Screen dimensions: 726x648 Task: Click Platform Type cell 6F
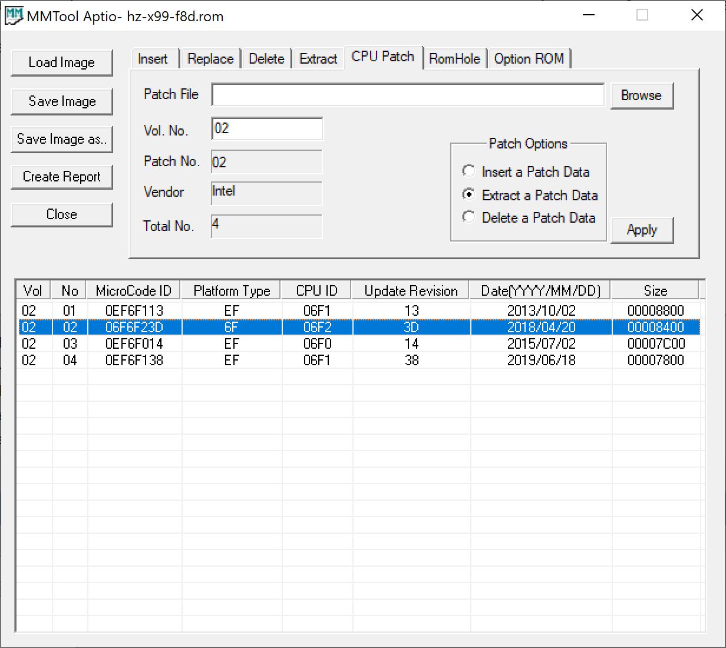[232, 327]
